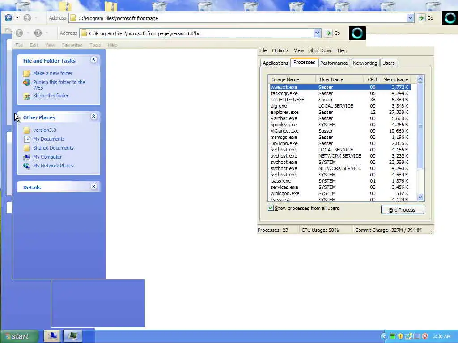
Task: Click the Back arrow in the version3.0\bin window
Action: pos(19,33)
